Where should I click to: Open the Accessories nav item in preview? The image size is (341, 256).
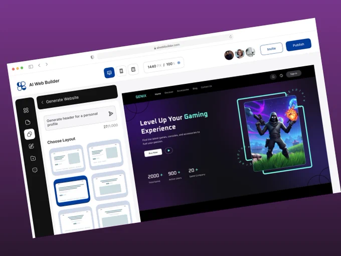click(x=183, y=90)
